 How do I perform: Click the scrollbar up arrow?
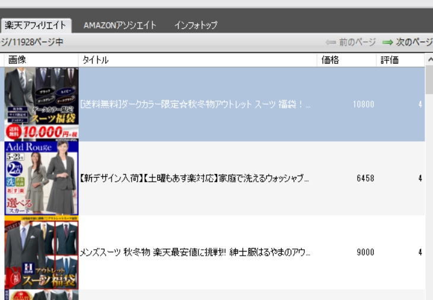(x=429, y=60)
